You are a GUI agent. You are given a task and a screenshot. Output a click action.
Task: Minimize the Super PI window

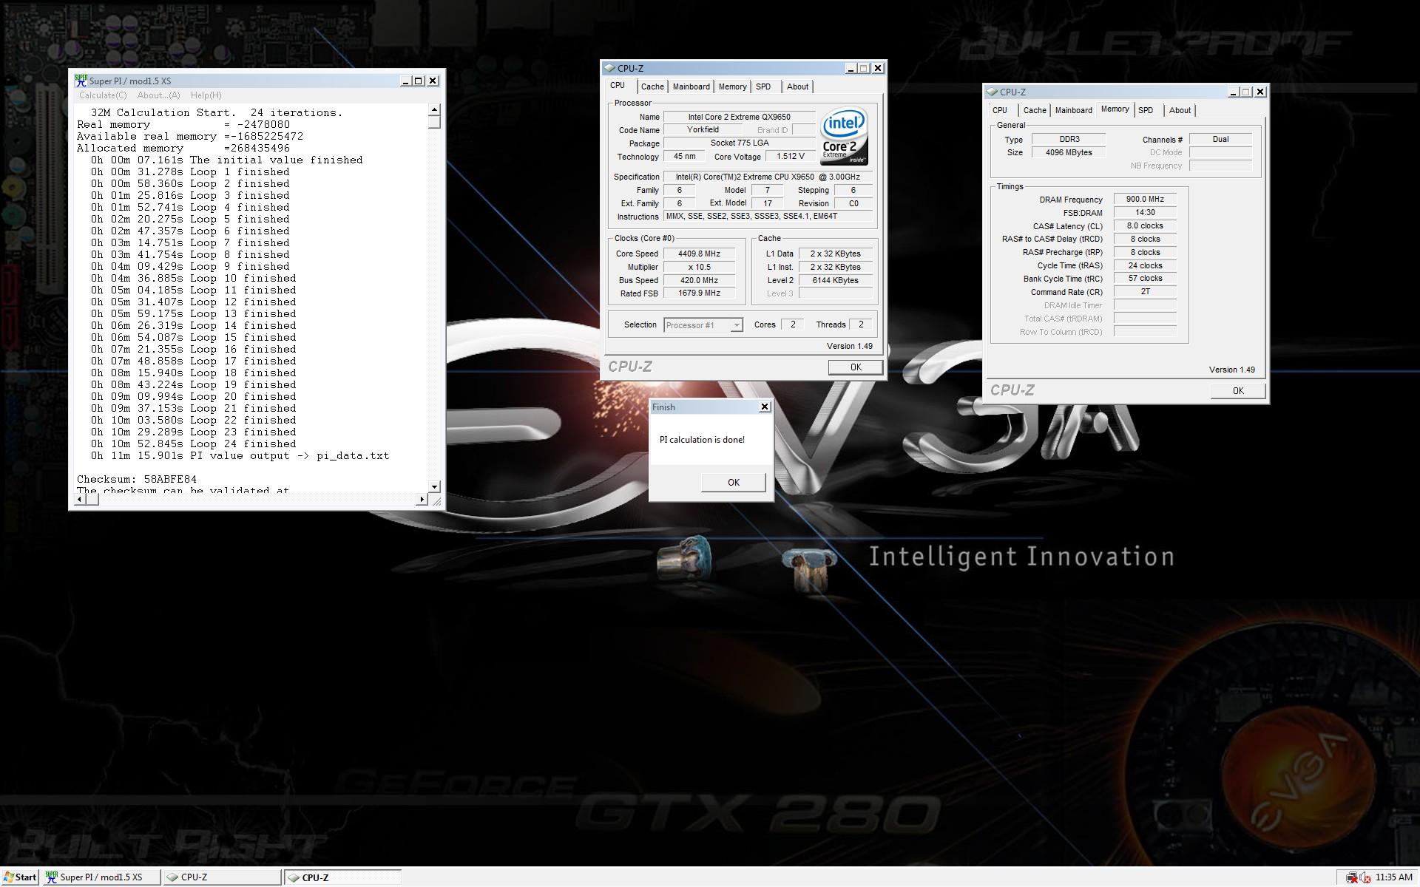405,81
